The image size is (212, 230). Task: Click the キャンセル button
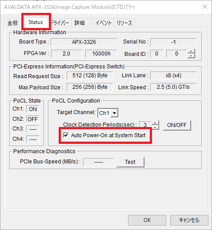click(x=189, y=220)
